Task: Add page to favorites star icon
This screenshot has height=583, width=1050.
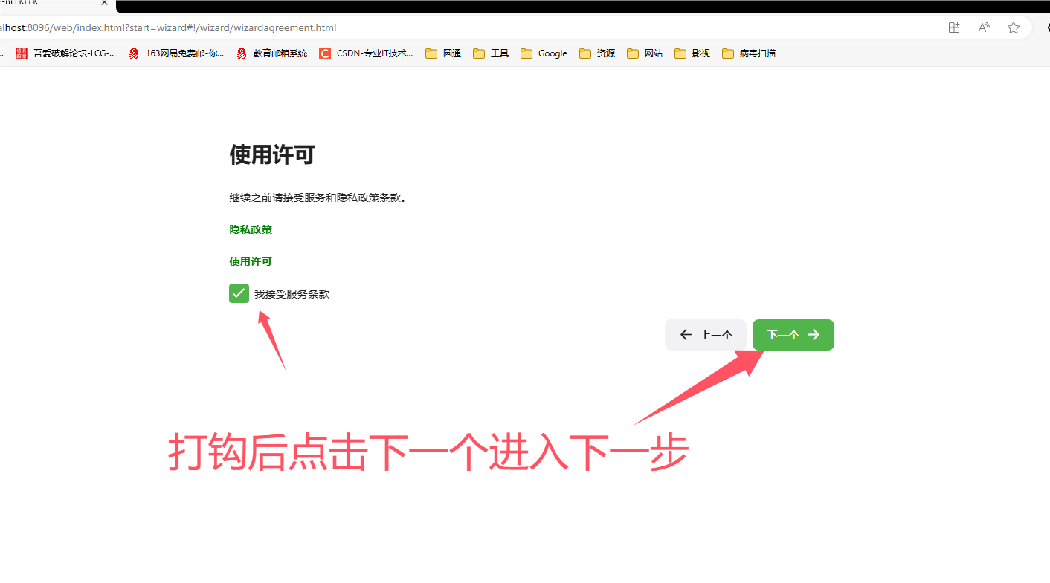Action: pyautogui.click(x=1014, y=27)
